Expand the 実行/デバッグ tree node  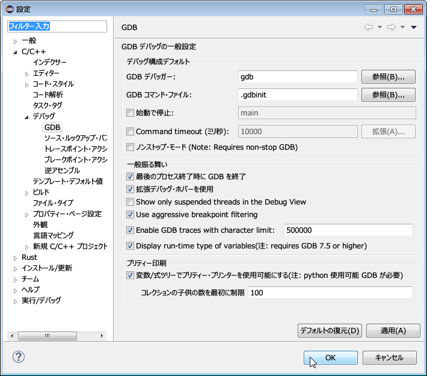pyautogui.click(x=15, y=301)
